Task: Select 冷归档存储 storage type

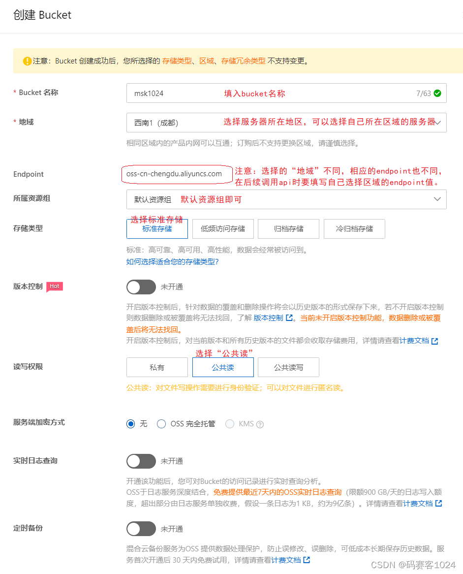Action: [x=354, y=229]
